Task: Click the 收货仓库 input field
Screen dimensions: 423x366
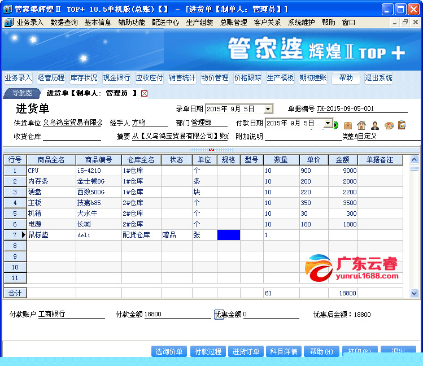Action: (x=72, y=137)
